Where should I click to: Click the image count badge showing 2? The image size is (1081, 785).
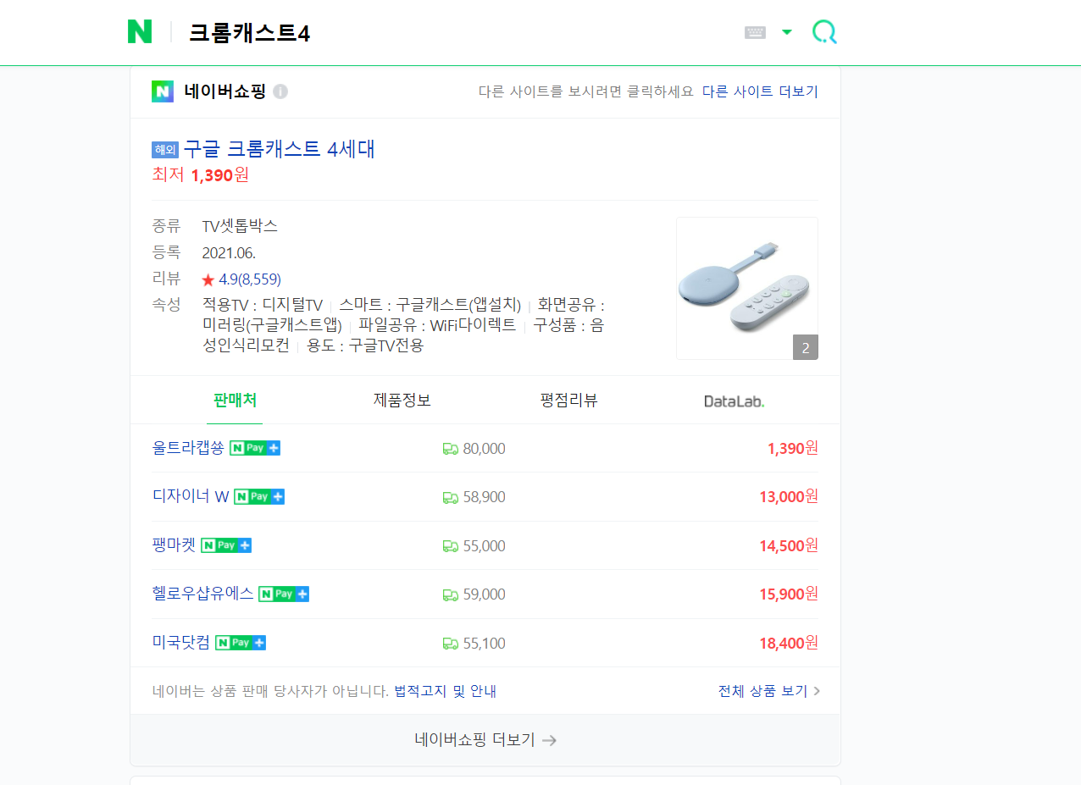click(806, 347)
